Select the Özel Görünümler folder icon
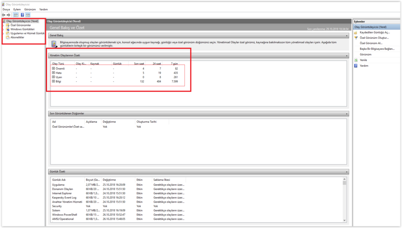The height and width of the screenshot is (228, 402). 8,25
